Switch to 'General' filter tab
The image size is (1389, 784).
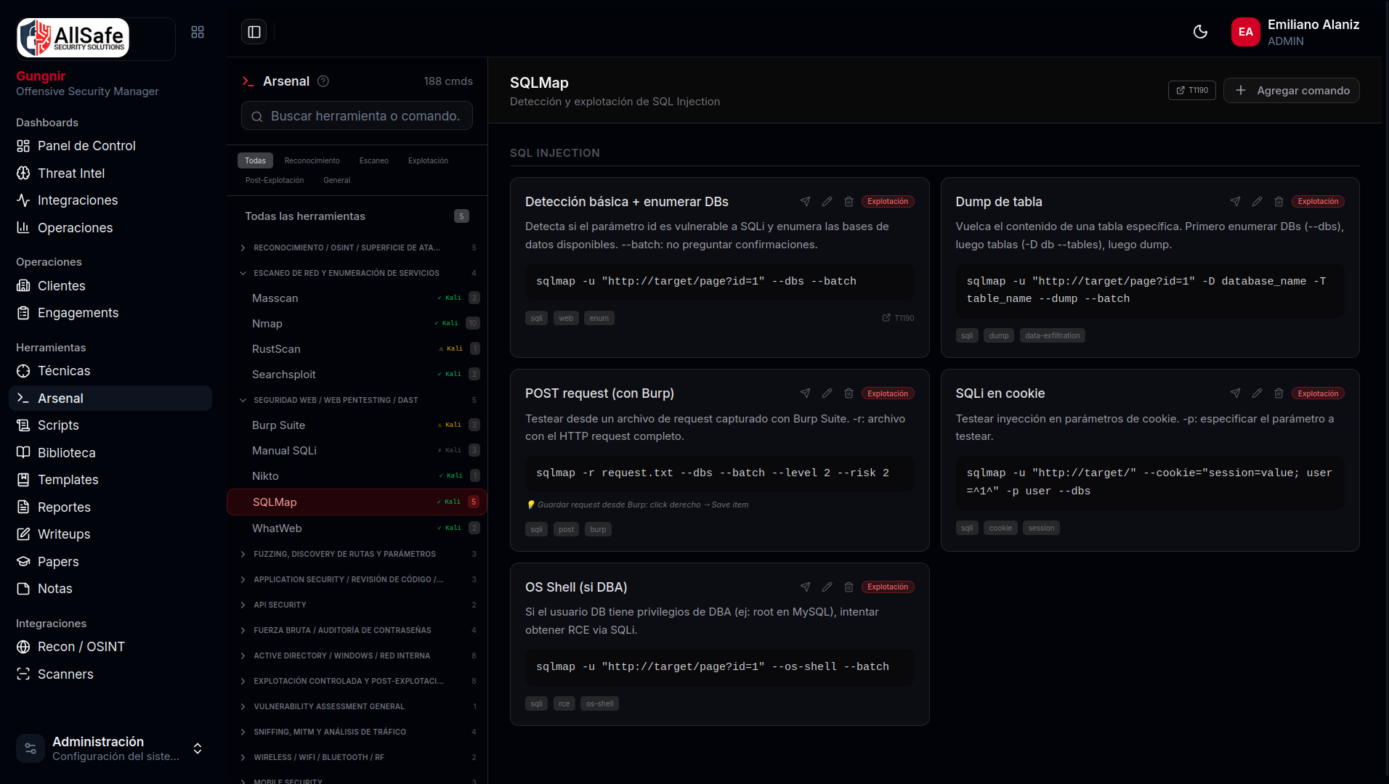pyautogui.click(x=336, y=180)
